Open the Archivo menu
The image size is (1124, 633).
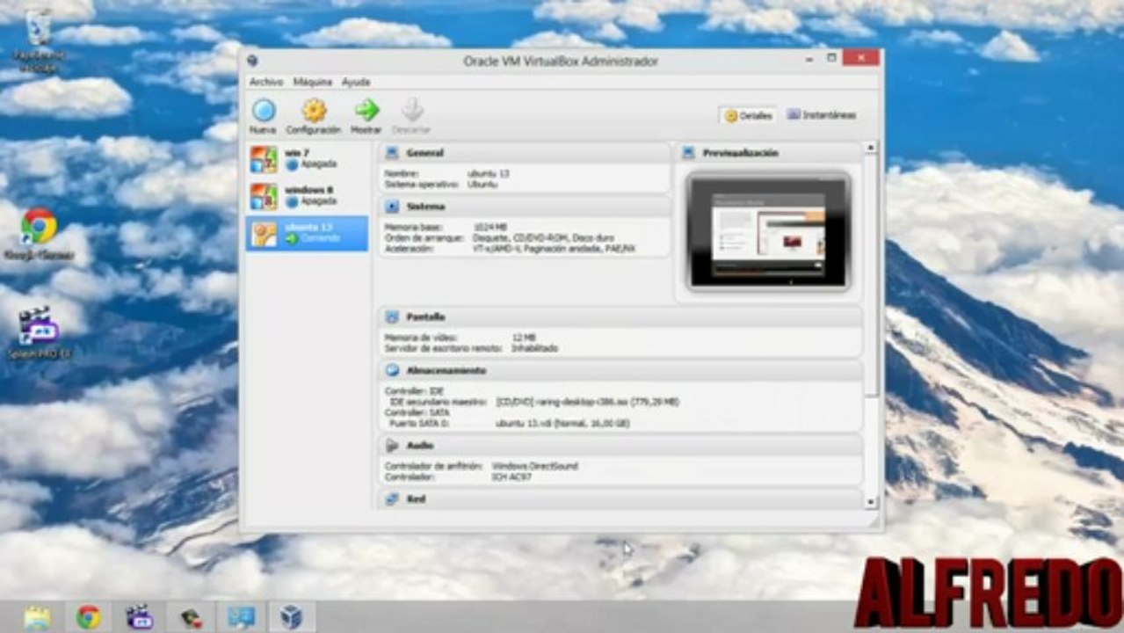click(x=266, y=82)
